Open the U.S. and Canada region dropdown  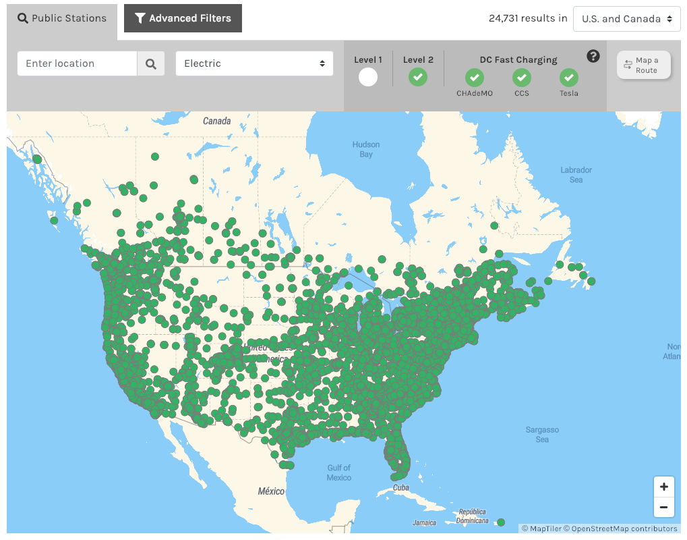point(626,19)
